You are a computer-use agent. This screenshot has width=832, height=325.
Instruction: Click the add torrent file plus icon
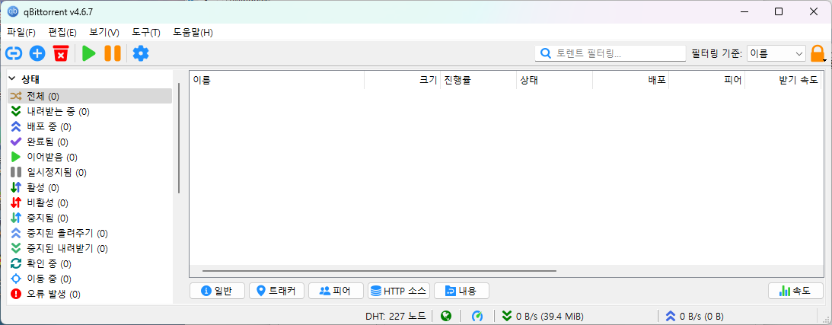pos(37,53)
